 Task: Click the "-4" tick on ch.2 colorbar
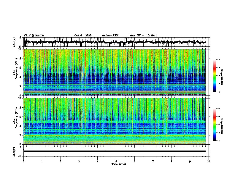pyautogui.click(x=219, y=117)
